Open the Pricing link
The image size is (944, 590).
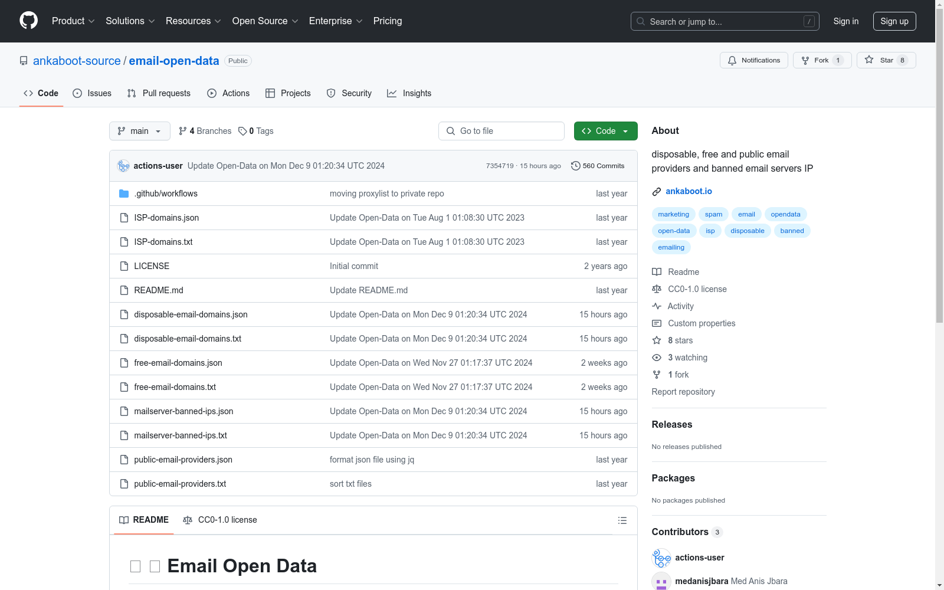pyautogui.click(x=388, y=21)
